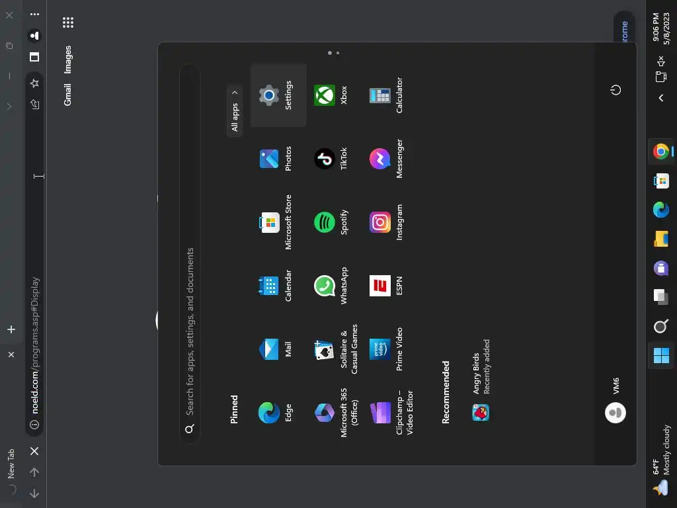Open Prime Video
Image resolution: width=677 pixels, height=508 pixels.
coord(386,349)
